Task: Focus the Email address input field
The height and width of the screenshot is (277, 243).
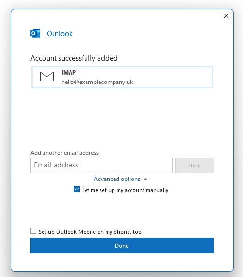Action: tap(101, 166)
